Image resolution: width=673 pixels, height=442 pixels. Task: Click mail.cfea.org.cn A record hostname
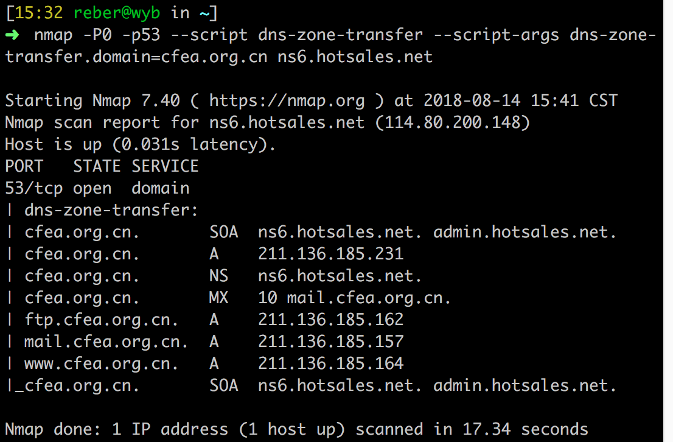pos(106,342)
